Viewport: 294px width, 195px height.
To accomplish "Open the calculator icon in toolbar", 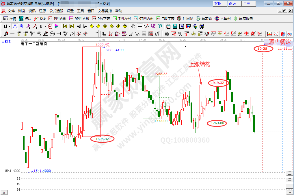I will coord(175,26).
